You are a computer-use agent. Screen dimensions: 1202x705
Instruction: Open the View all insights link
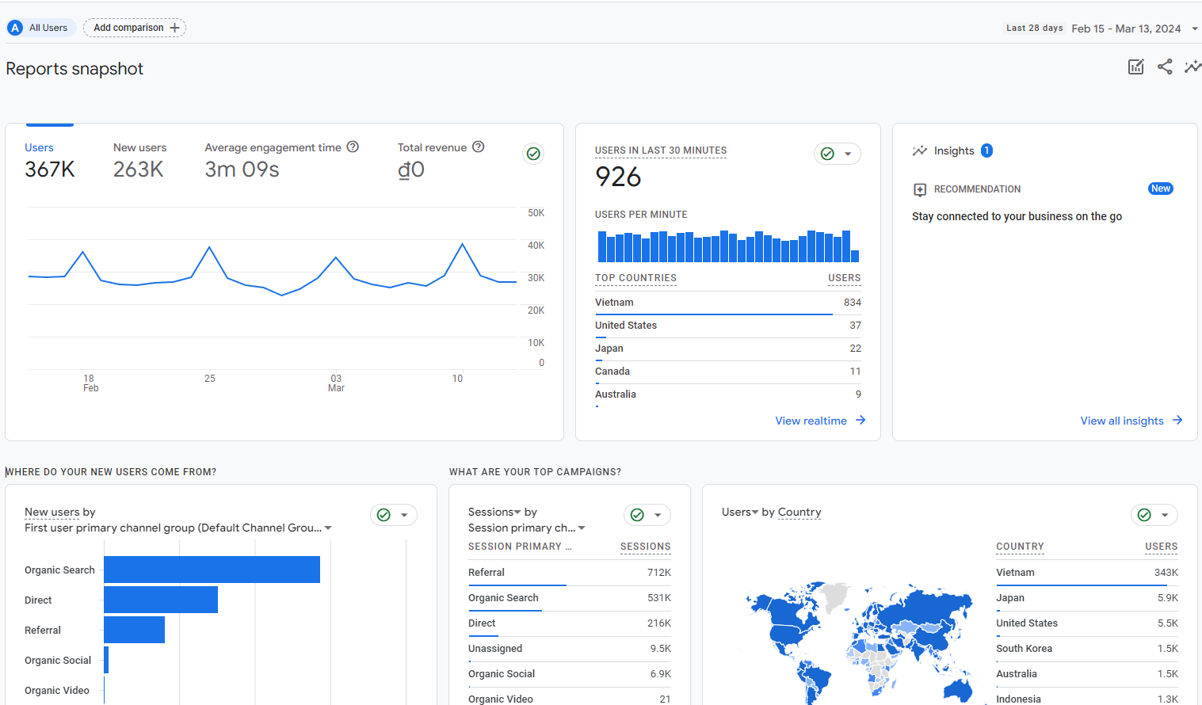coord(1131,421)
